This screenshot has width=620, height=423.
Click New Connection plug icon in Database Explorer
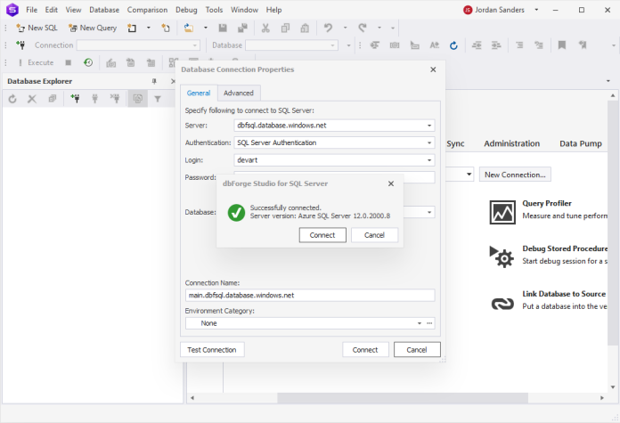click(75, 99)
